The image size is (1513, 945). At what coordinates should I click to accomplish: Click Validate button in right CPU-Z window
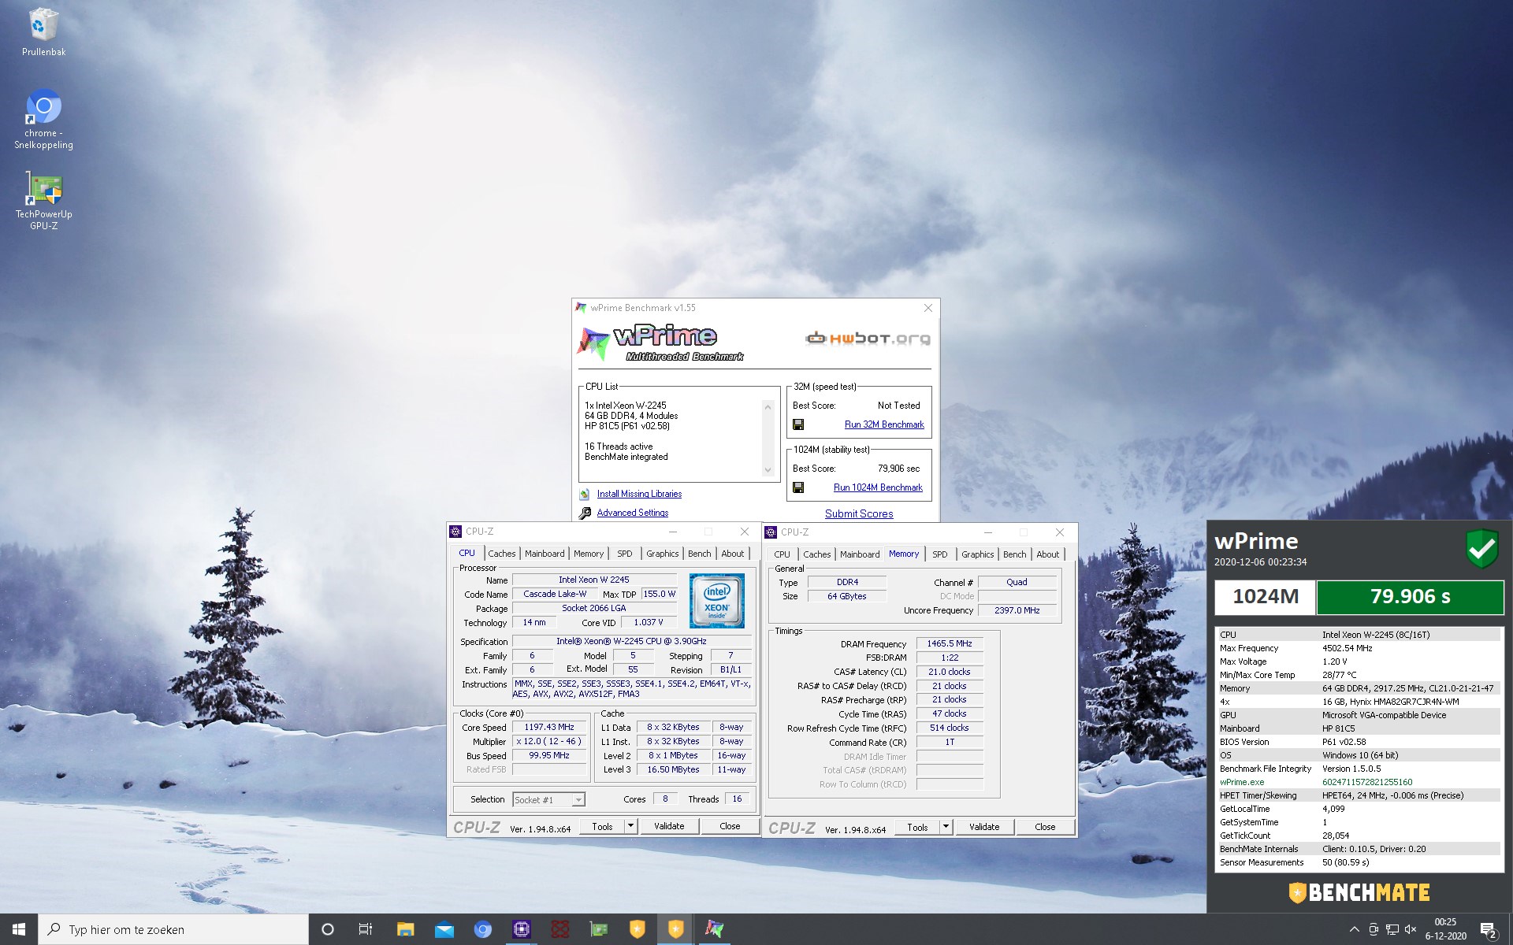click(984, 827)
